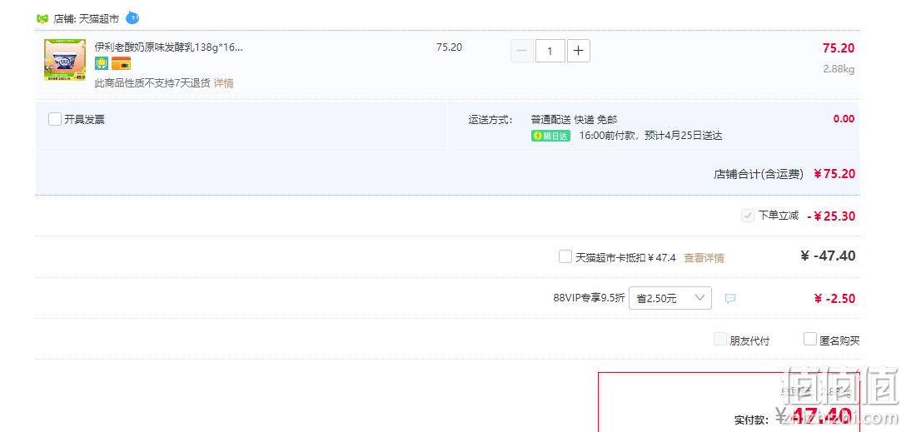This screenshot has width=906, height=432.
Task: Click the green service badge under product title
Action: coord(102,63)
